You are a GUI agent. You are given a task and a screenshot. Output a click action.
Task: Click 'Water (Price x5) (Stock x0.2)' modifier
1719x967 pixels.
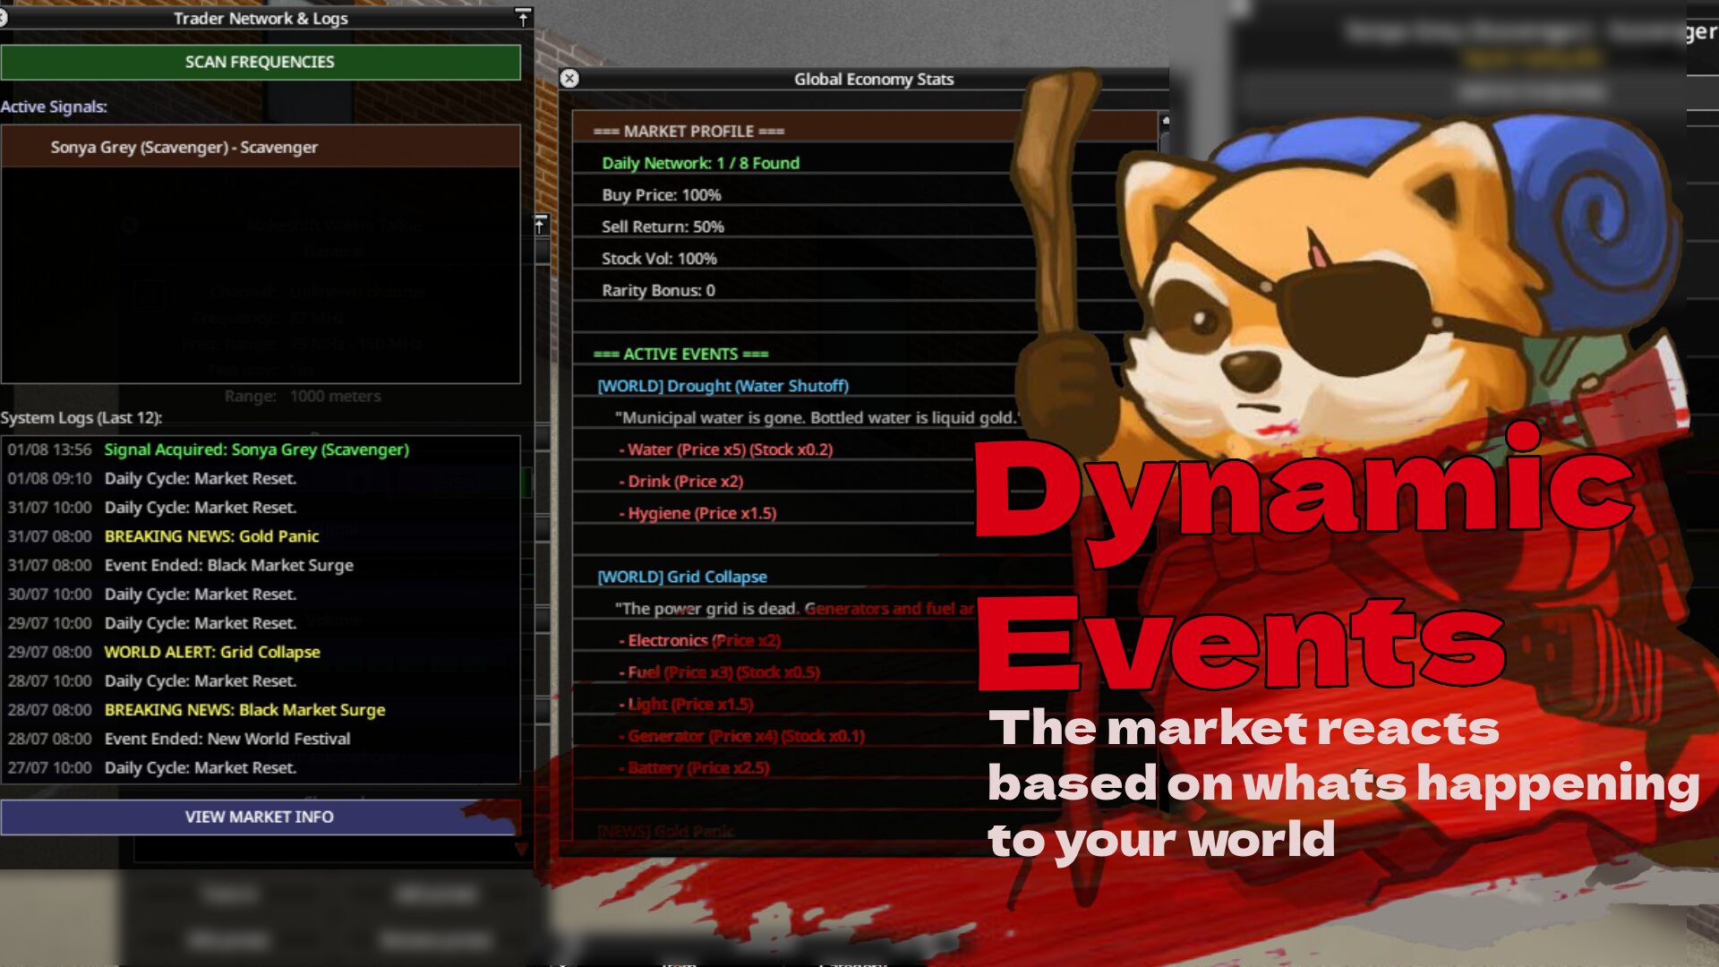[726, 449]
